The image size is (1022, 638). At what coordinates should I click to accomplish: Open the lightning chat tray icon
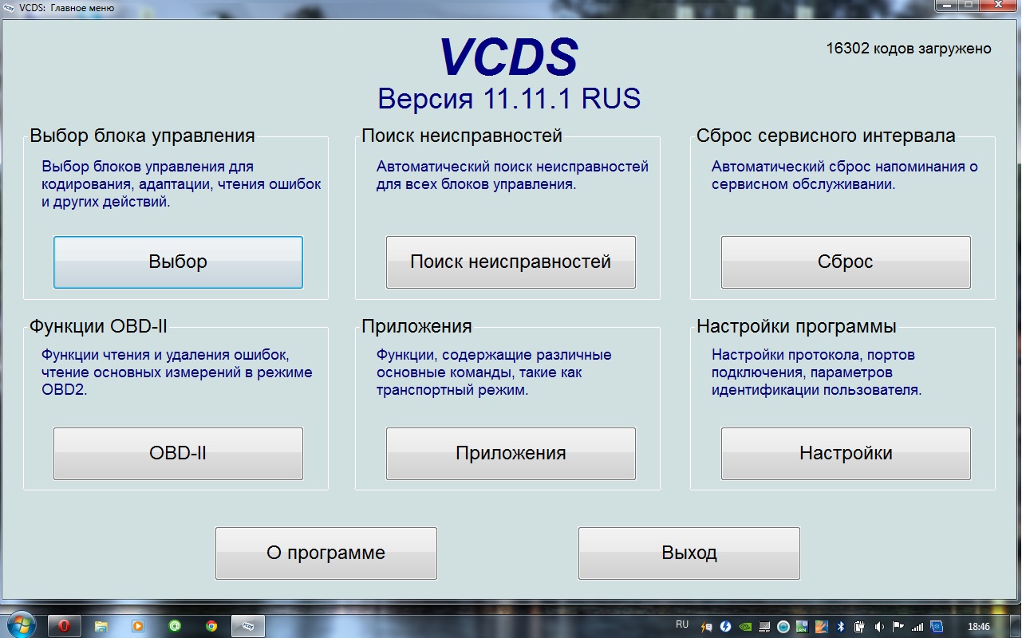(707, 627)
